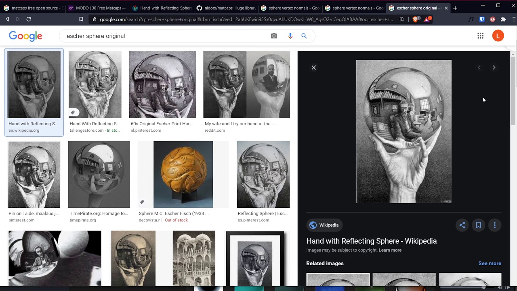
Task: Select the en.wikipedia.org image result
Action: [34, 92]
